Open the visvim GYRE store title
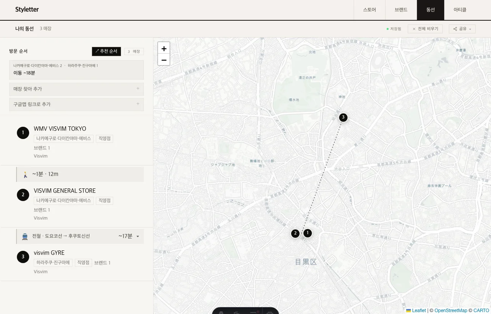 (49, 253)
